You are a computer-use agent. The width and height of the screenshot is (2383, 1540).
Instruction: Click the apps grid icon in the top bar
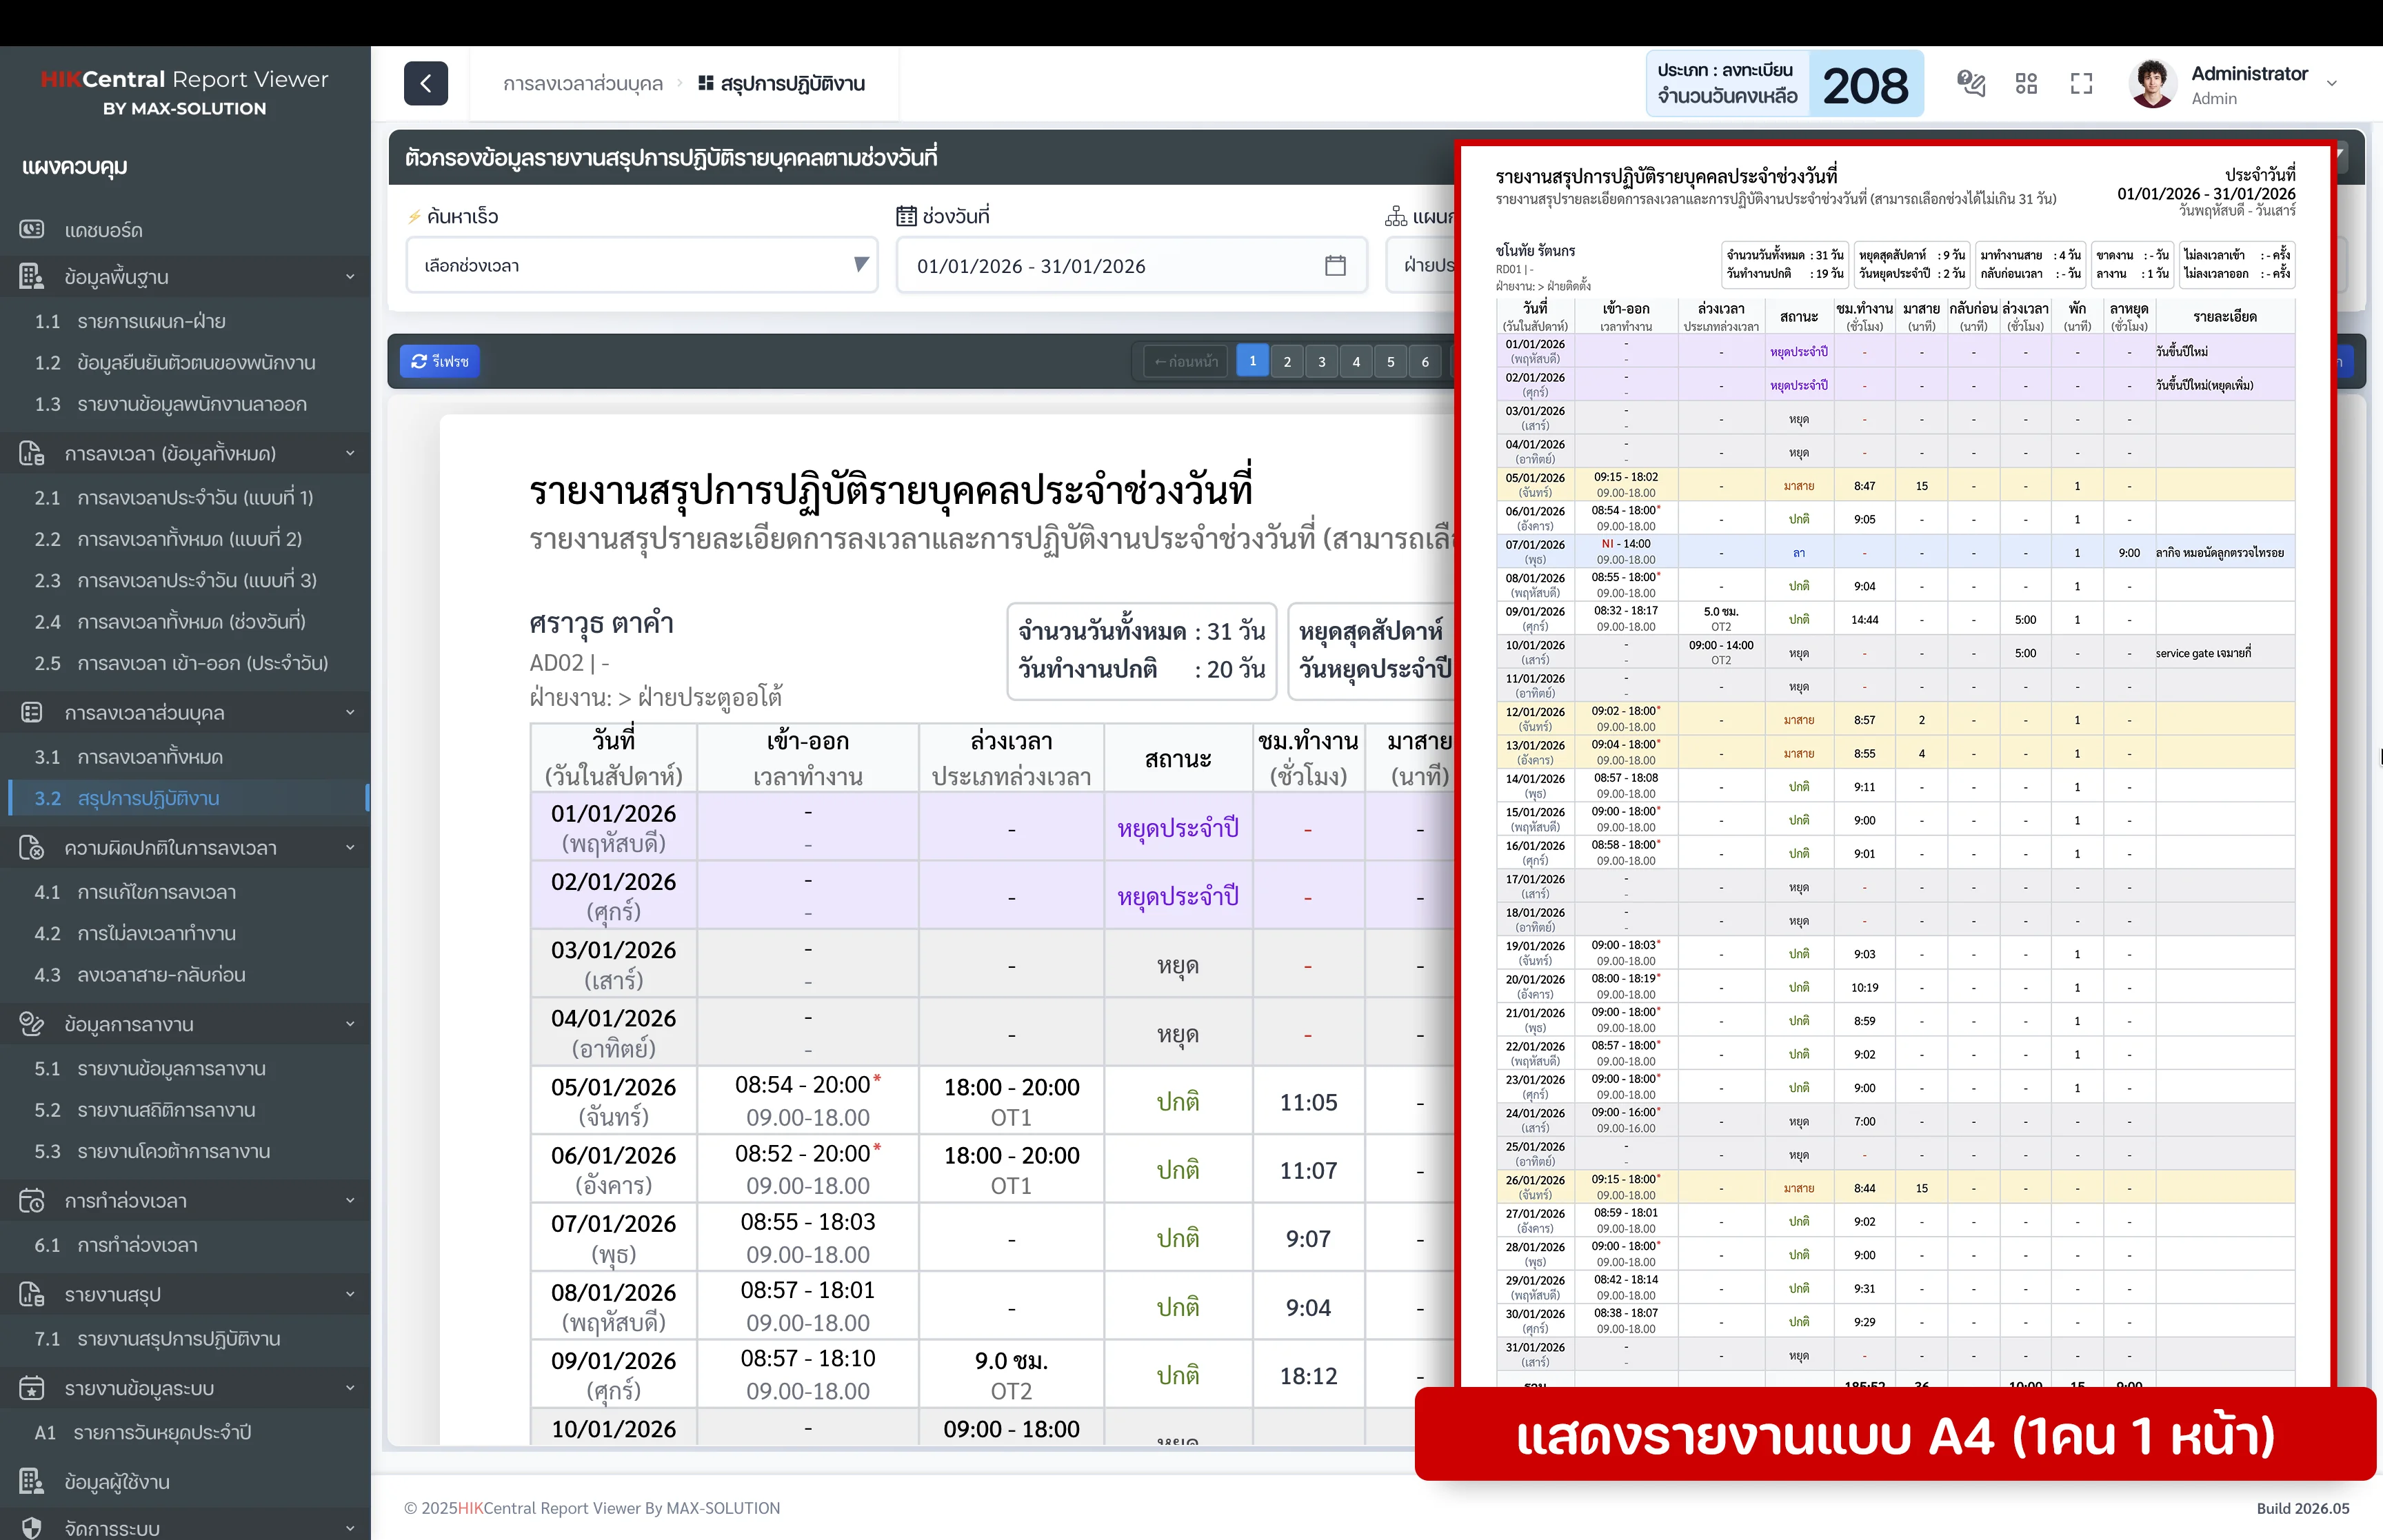click(2027, 83)
